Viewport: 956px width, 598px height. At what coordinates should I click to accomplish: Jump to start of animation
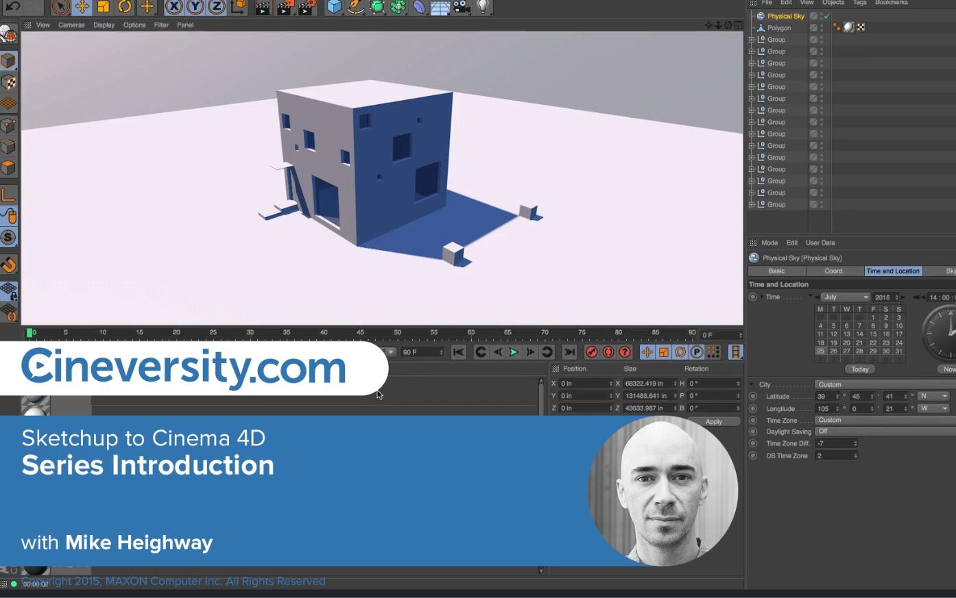pos(458,352)
